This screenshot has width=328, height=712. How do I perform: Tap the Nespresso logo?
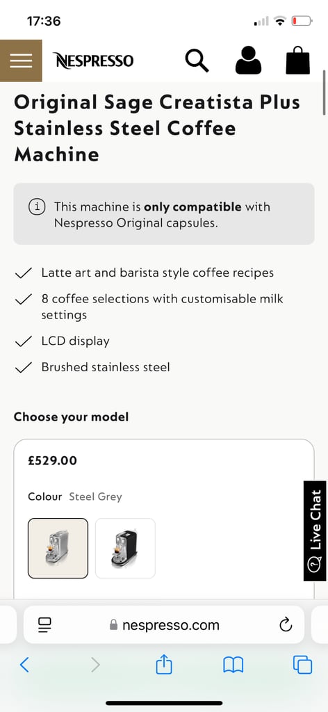(x=93, y=60)
